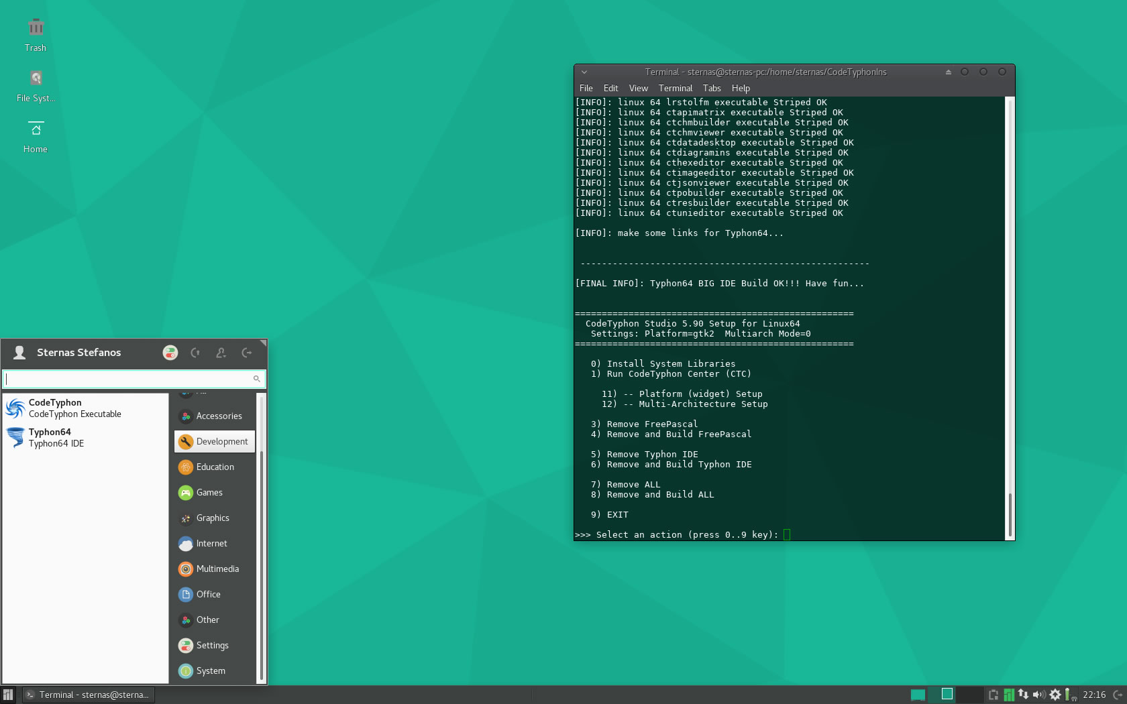The width and height of the screenshot is (1127, 704).
Task: Focus the application menu search box
Action: click(x=134, y=379)
